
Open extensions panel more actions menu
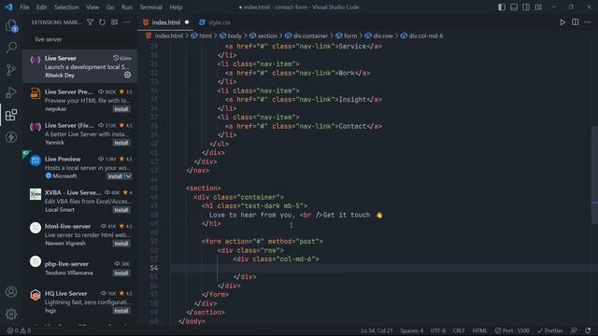(x=127, y=22)
